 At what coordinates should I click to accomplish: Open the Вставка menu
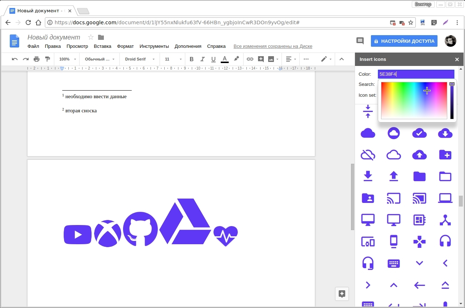click(x=102, y=46)
